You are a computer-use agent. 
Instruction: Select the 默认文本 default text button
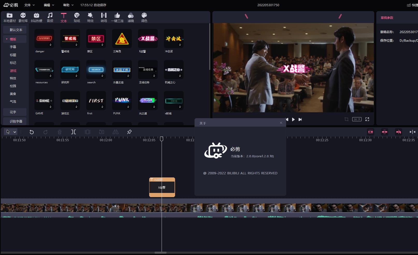[16, 30]
